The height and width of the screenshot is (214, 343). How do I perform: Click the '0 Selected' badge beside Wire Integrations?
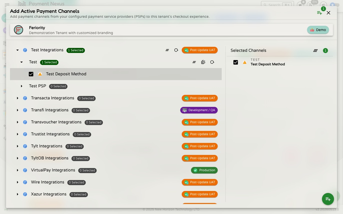pyautogui.click(x=76, y=182)
